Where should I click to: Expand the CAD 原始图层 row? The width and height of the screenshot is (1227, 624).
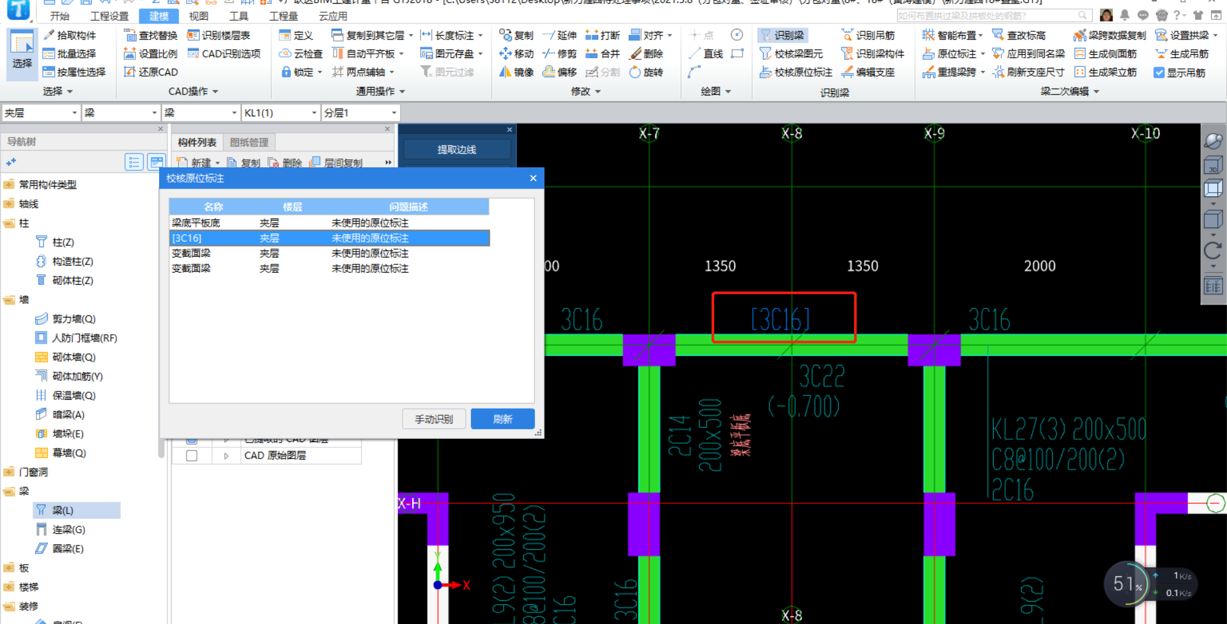pyautogui.click(x=226, y=455)
